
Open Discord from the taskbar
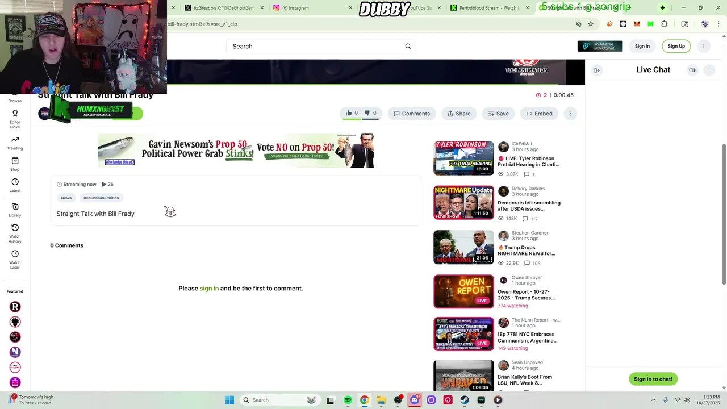pos(415,400)
